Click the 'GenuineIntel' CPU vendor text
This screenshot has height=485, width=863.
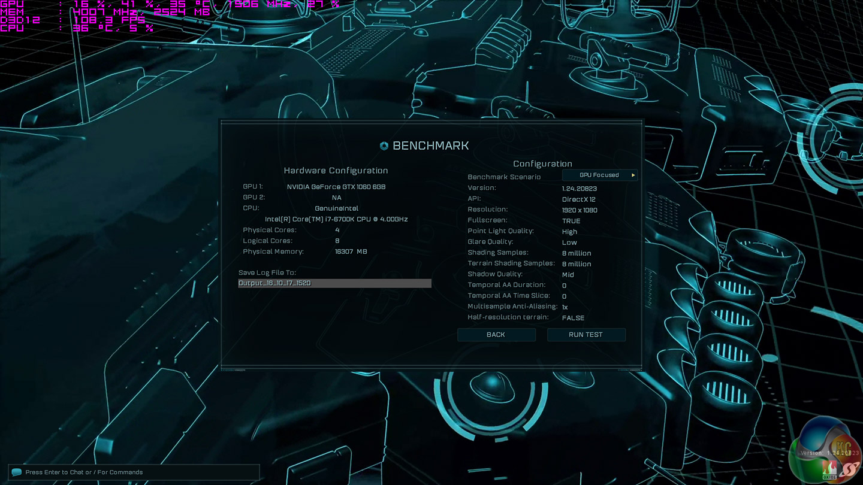pos(337,208)
